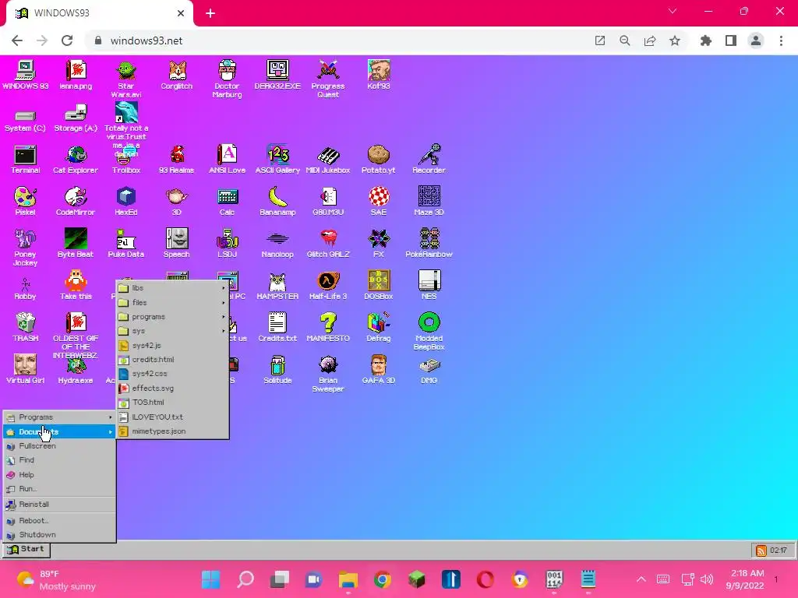Expand the sys folder submenu
This screenshot has width=798, height=598.
click(172, 330)
